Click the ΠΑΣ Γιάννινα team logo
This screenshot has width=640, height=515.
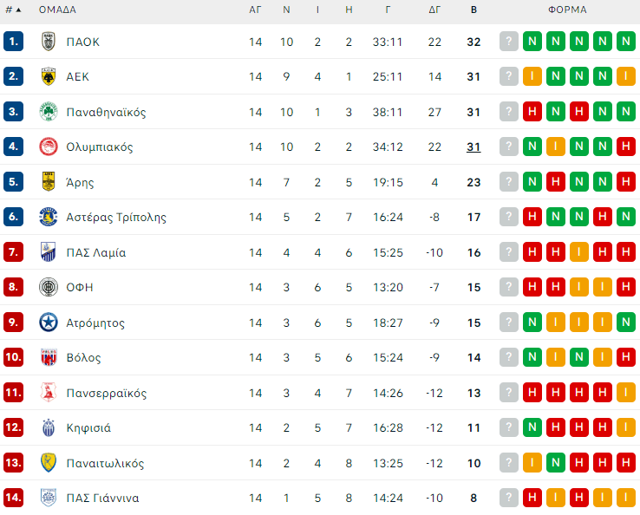49,498
